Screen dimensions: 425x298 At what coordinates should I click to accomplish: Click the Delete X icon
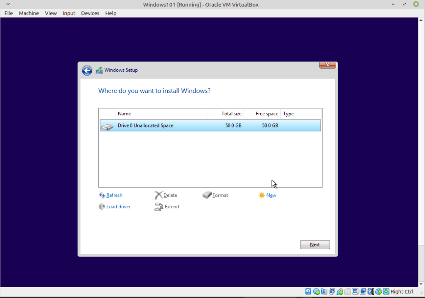point(158,195)
